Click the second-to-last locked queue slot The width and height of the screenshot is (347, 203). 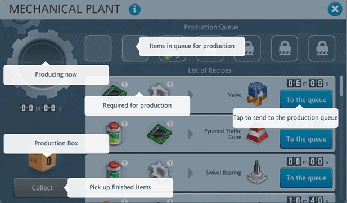[x=285, y=48]
